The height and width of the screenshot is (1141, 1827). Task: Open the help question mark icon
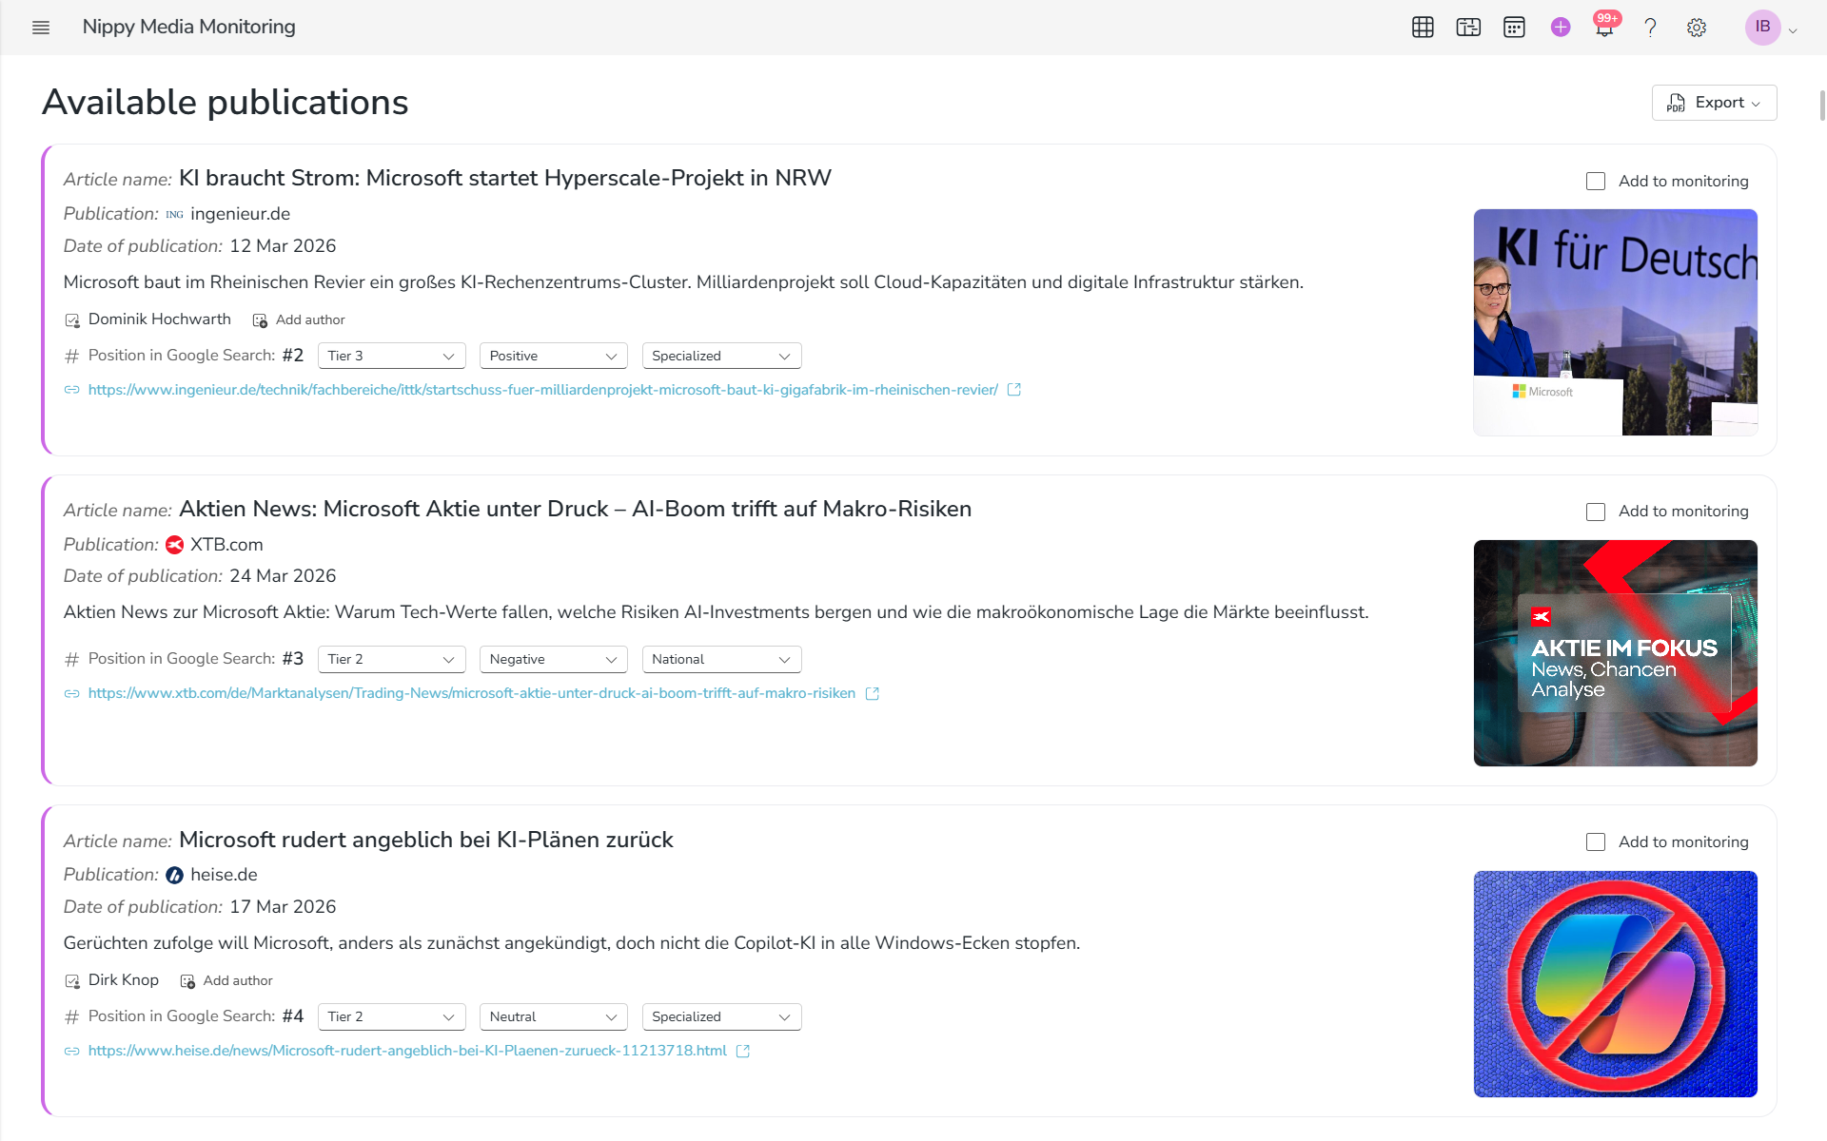coord(1651,27)
